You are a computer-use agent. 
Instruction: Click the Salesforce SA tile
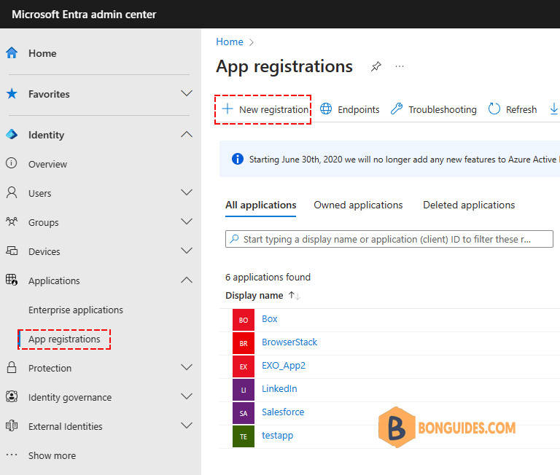click(x=244, y=413)
